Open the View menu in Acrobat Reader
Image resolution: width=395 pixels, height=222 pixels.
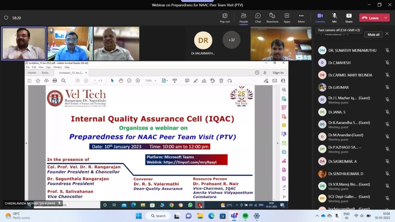pyautogui.click(x=41, y=67)
